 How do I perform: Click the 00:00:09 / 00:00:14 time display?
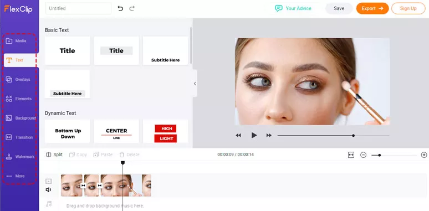(x=236, y=155)
